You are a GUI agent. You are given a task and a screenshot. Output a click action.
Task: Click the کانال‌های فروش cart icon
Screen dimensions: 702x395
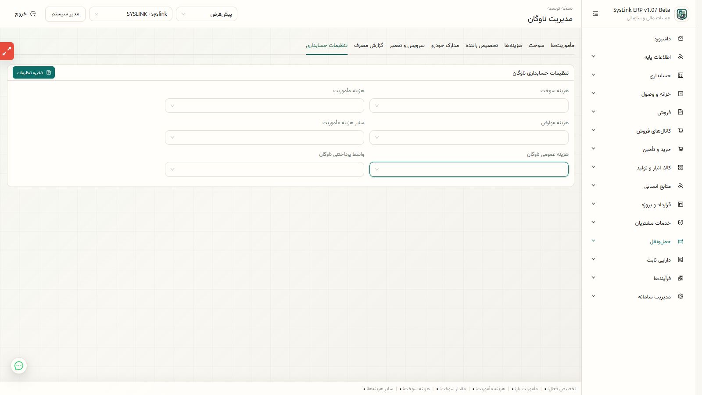coord(681,131)
